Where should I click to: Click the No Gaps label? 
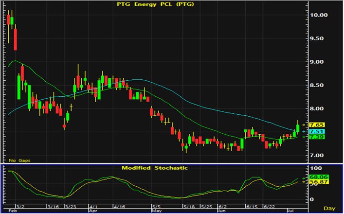coord(19,160)
